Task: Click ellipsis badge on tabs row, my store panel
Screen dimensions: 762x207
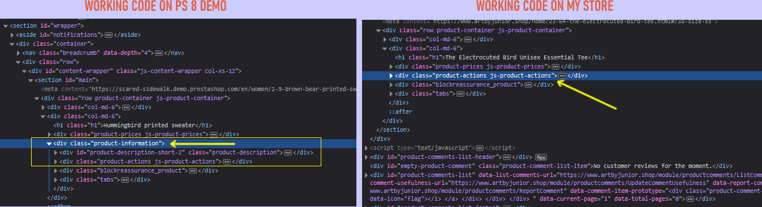Action: pos(460,93)
